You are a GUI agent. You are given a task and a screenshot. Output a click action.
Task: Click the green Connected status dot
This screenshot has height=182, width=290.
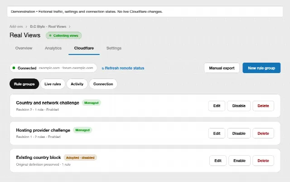click(14, 68)
